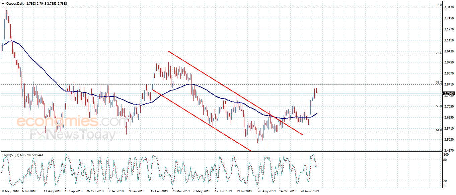Click the 19 Jul 2019 date label
The height and width of the screenshot is (195, 456).
(x=244, y=191)
